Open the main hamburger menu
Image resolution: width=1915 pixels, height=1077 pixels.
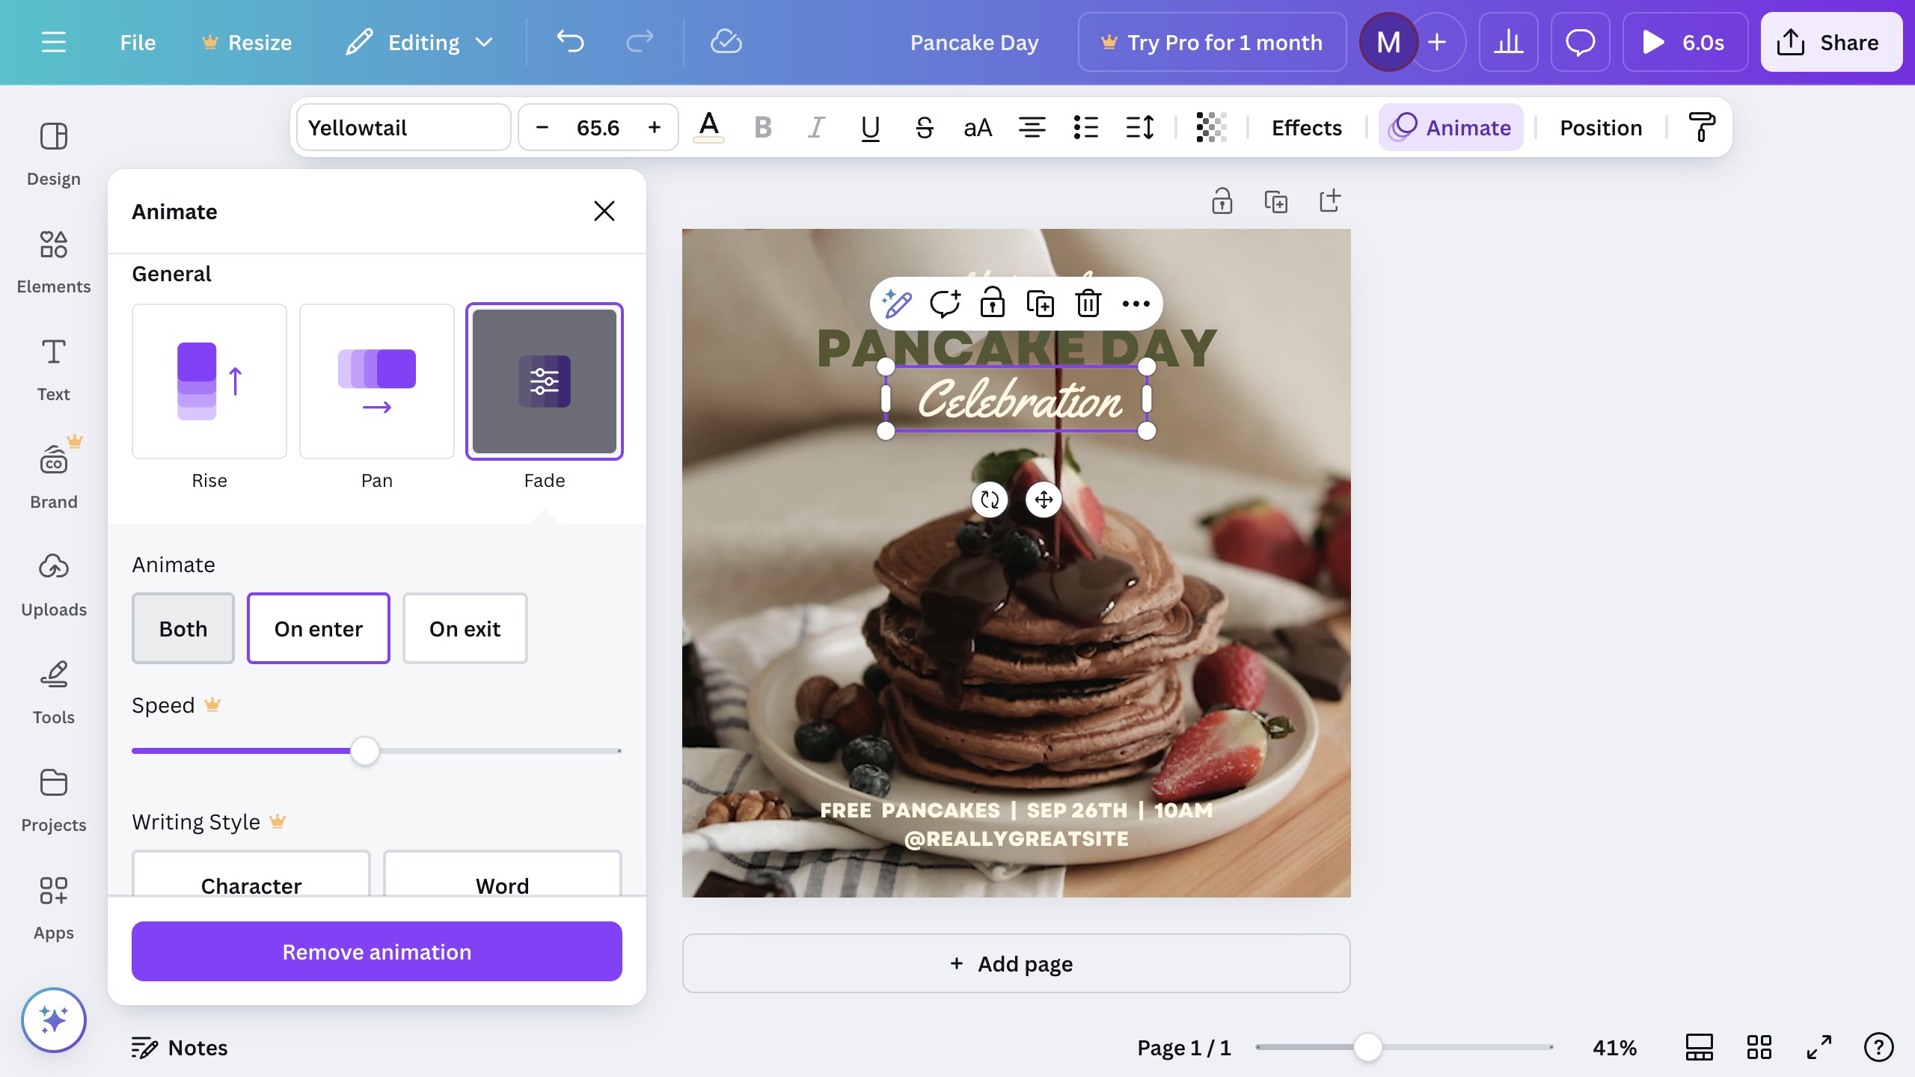click(x=53, y=43)
